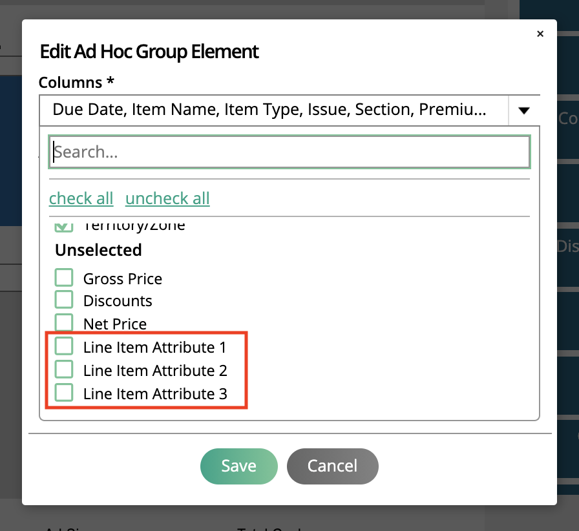The image size is (579, 531).
Task: Tick the Line Item Attribute 2 checkbox
Action: click(x=64, y=370)
